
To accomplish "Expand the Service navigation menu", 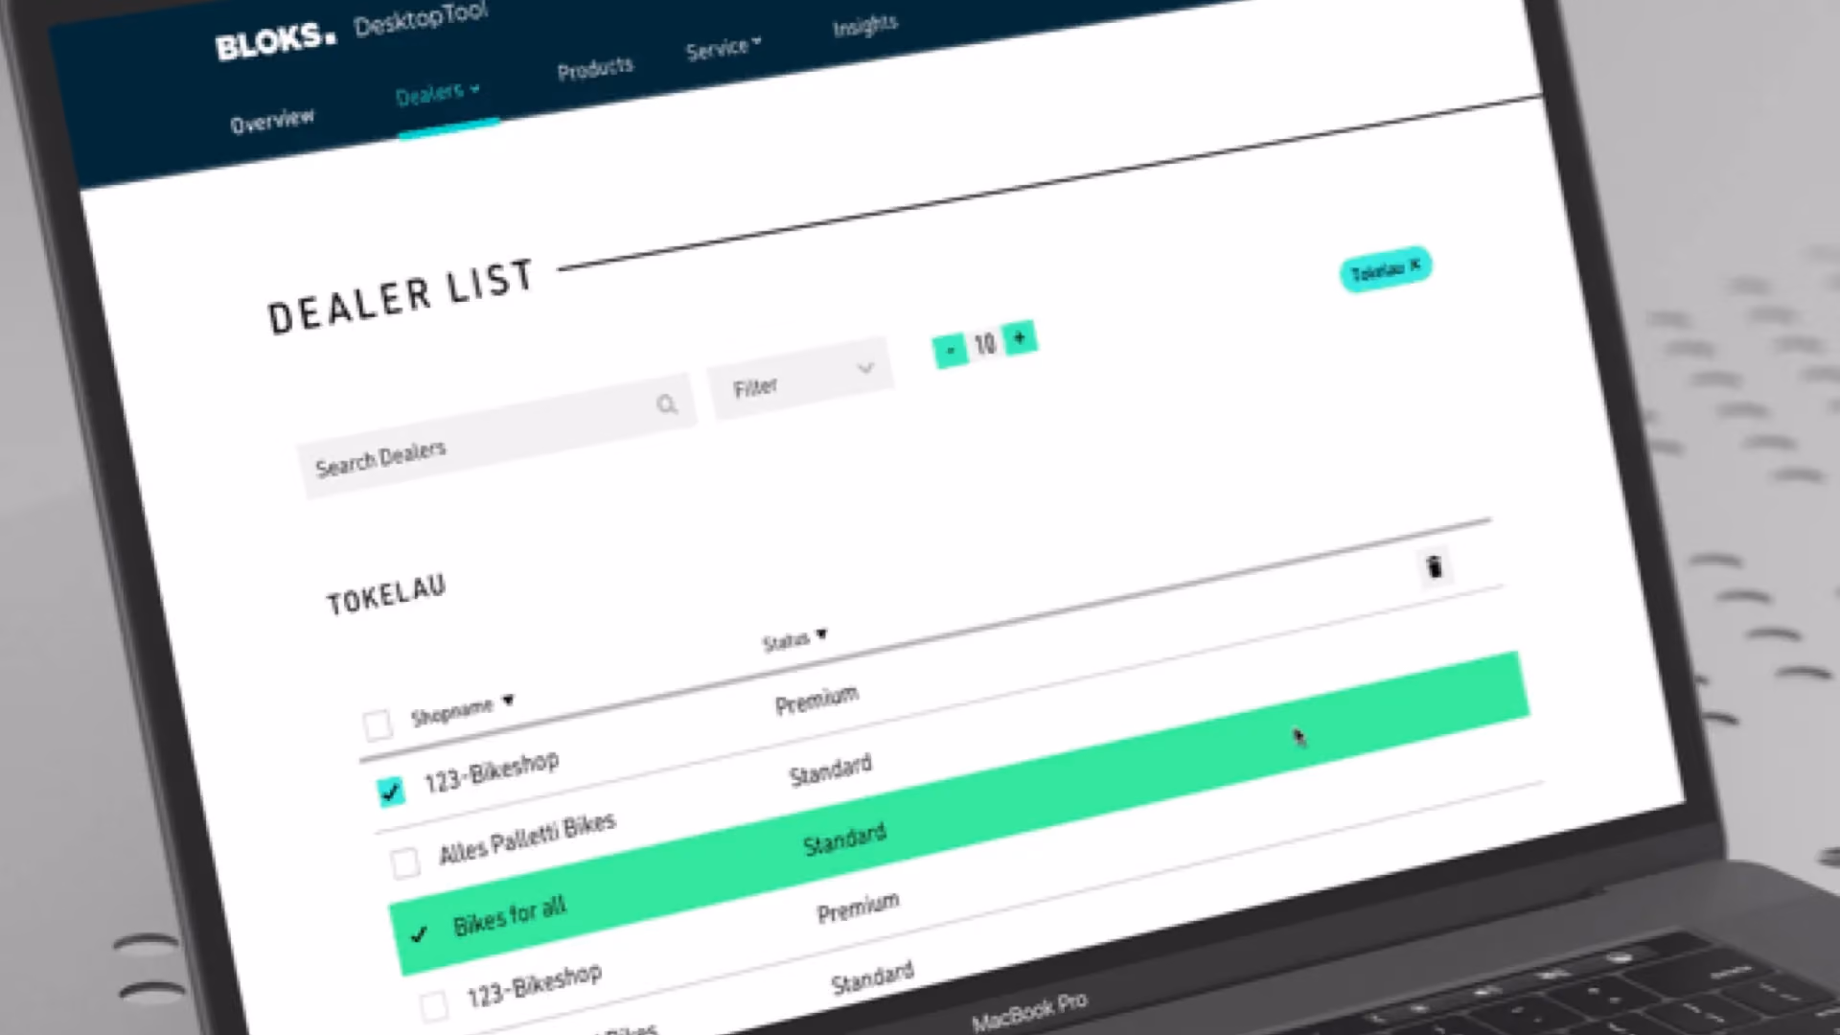I will 724,47.
